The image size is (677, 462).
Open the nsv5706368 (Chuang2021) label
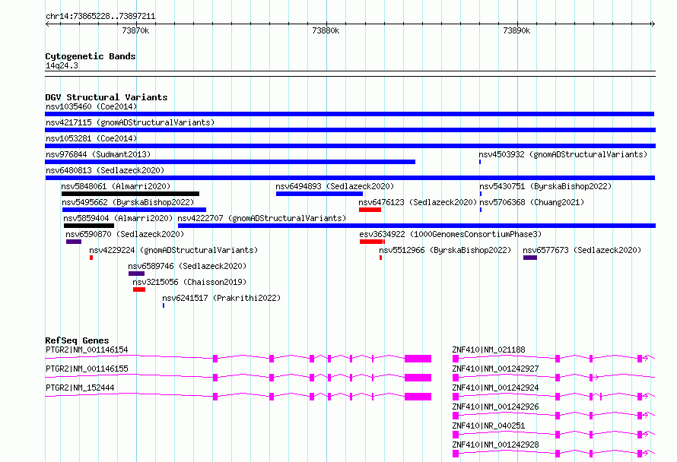pos(532,202)
